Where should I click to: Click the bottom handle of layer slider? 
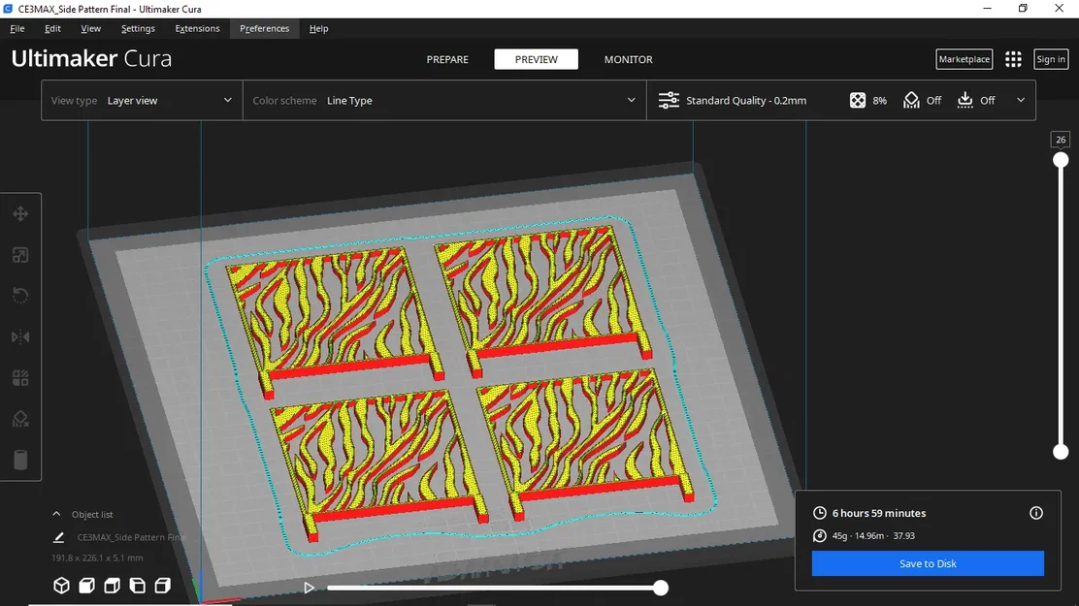(x=1061, y=452)
